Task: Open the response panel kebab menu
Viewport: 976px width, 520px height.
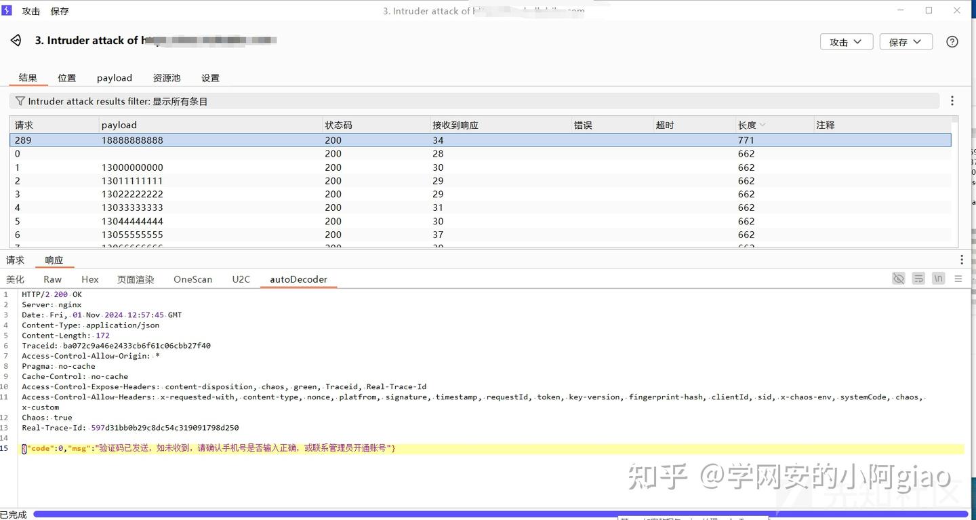Action: tap(962, 259)
